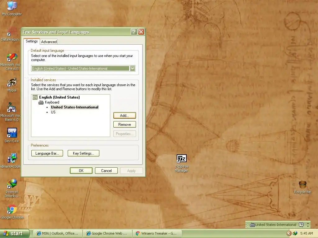Click the network tray icon
Viewport: 318px width, 238px height.
click(x=295, y=233)
